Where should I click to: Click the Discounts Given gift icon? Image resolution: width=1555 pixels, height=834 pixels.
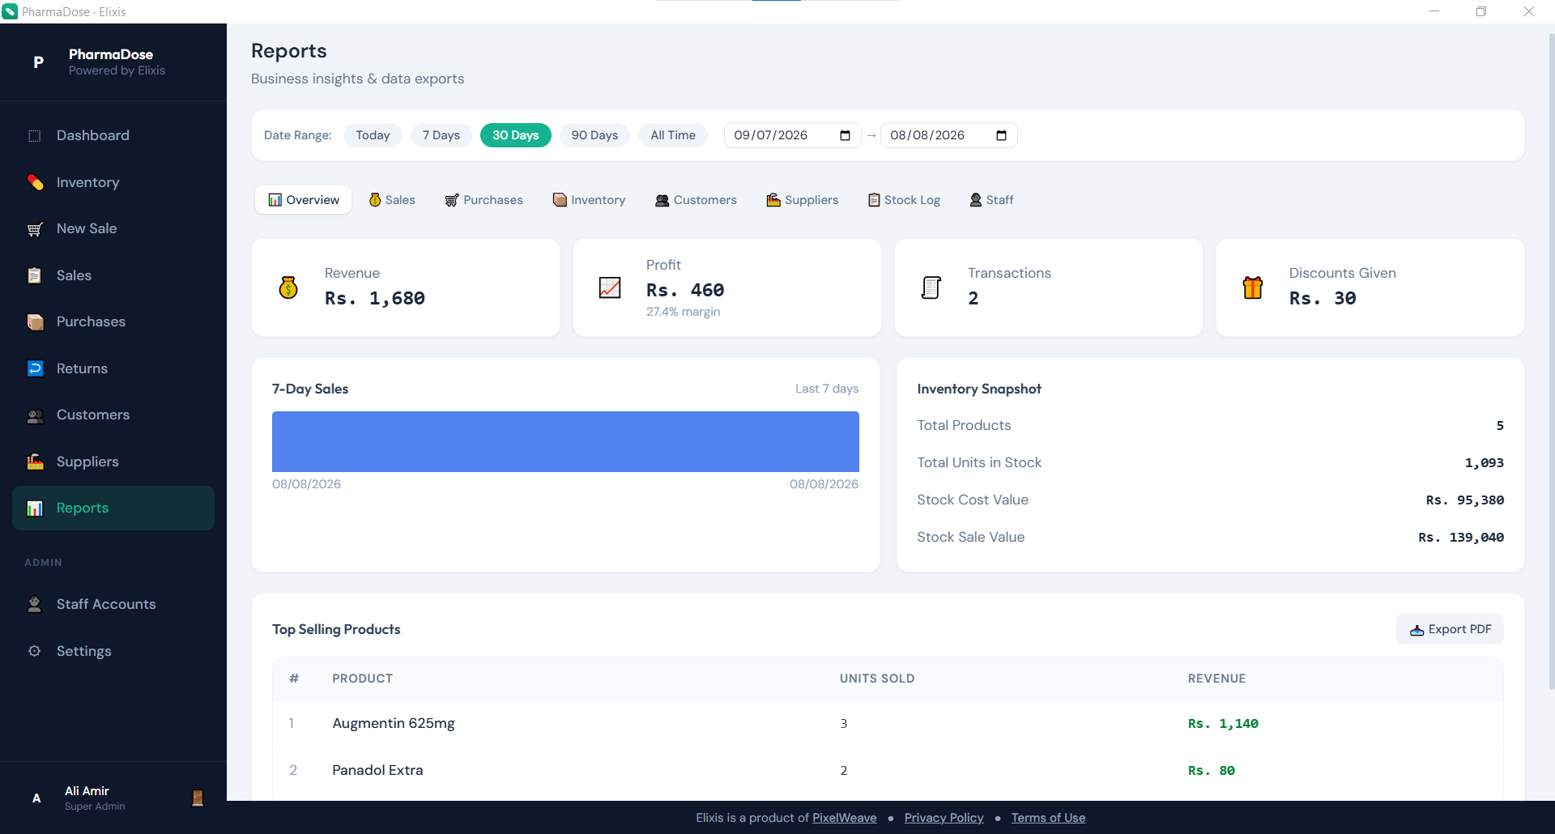pos(1253,287)
